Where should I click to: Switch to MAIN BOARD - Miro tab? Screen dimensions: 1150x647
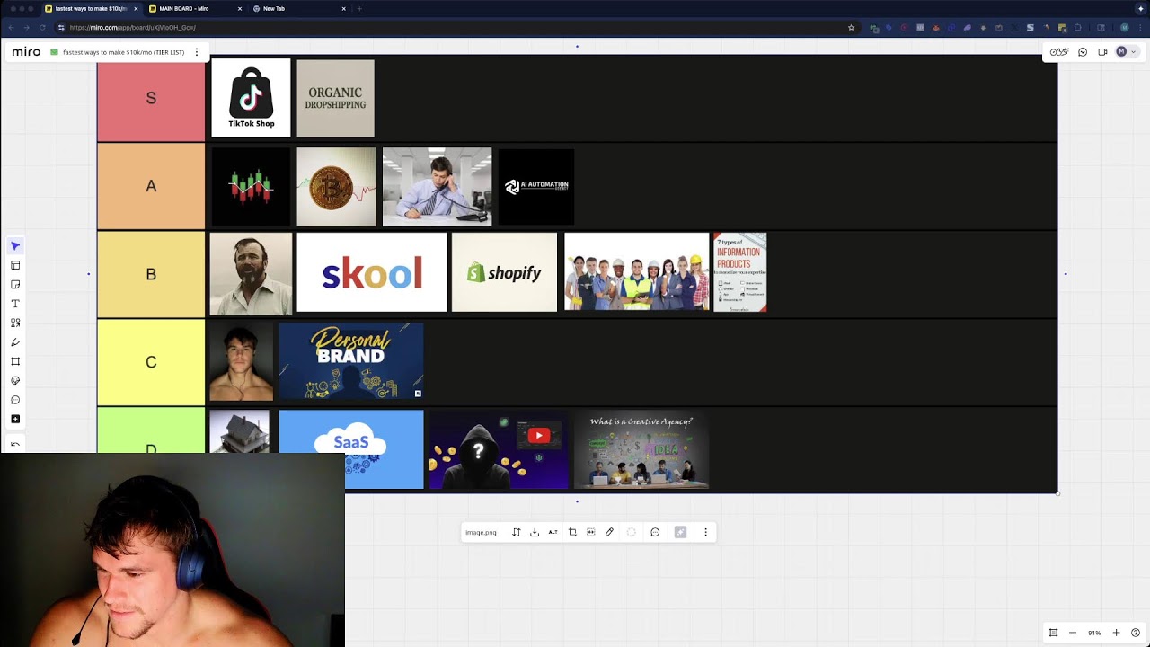pos(193,8)
